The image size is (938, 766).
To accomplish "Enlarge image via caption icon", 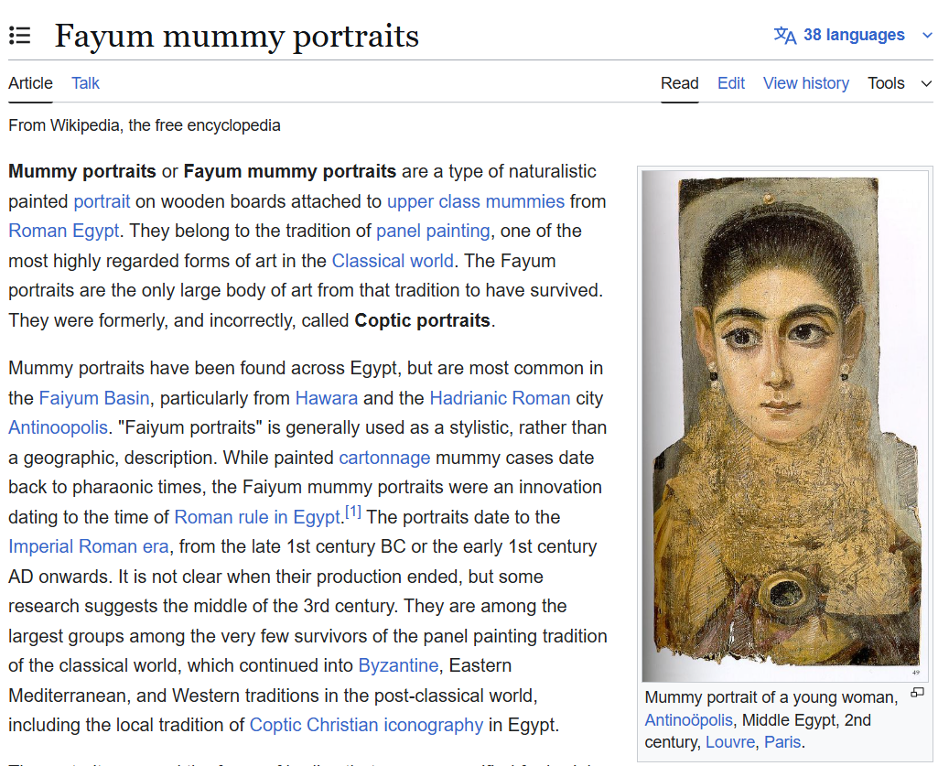I will tap(917, 693).
